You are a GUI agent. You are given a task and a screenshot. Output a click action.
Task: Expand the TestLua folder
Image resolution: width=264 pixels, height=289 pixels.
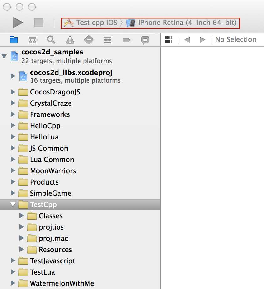pos(13,272)
